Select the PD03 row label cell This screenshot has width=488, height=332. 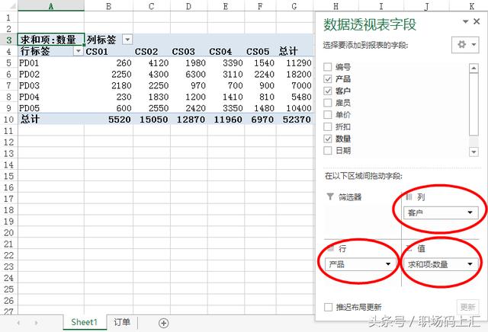(51, 85)
